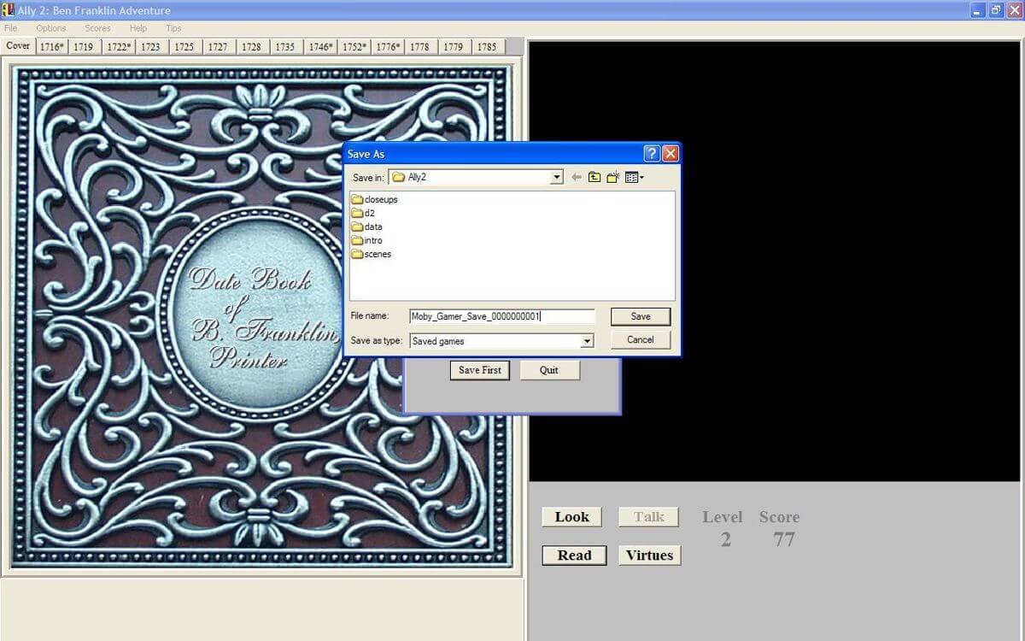
Task: Switch to the 1779 tab
Action: click(x=454, y=47)
